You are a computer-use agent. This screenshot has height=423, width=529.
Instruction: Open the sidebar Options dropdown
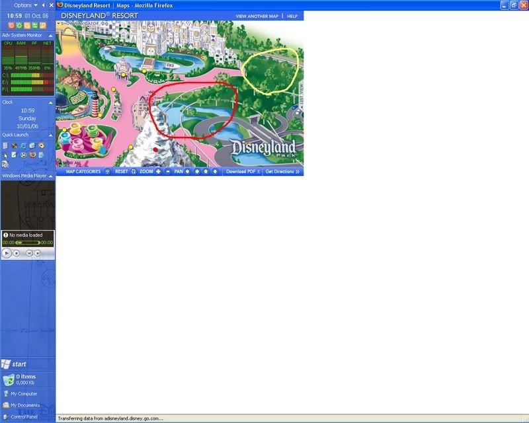tap(26, 5)
